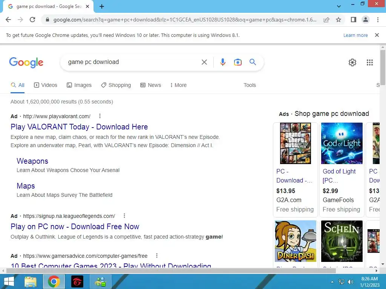Open options for playvalorant.com ad

coord(100,116)
